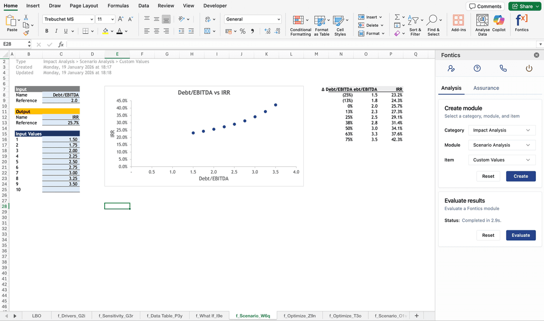Viewport: 544px width, 321px height.
Task: Click the decrease decimal icon
Action: 277,31
